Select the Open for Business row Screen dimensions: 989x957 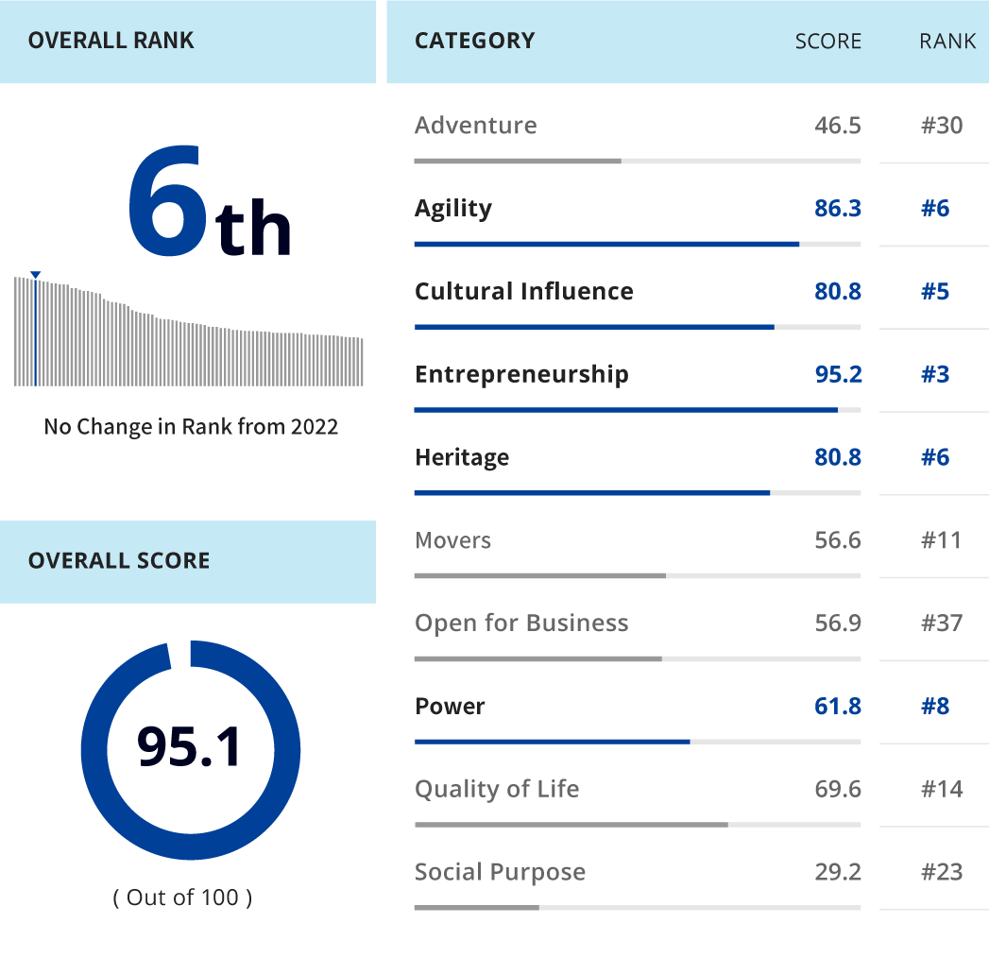pyautogui.click(x=520, y=623)
